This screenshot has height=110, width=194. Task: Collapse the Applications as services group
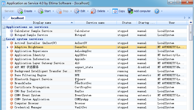[x=4, y=27]
